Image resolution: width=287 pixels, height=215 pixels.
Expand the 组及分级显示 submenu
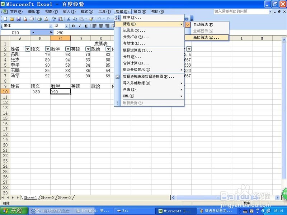tap(149, 70)
